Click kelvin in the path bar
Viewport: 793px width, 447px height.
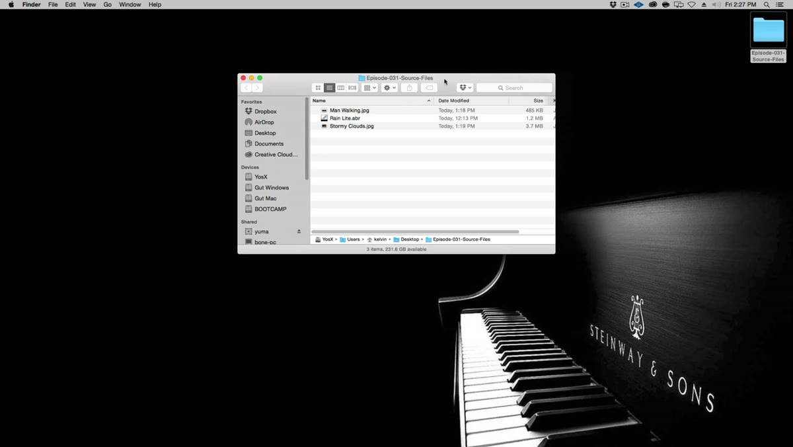coord(377,239)
